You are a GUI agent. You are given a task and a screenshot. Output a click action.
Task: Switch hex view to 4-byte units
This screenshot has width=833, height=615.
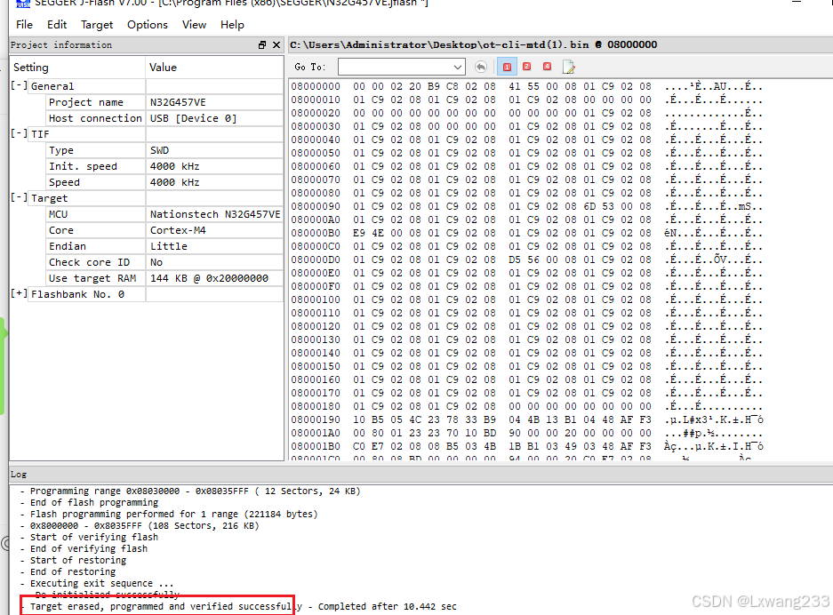tap(548, 67)
